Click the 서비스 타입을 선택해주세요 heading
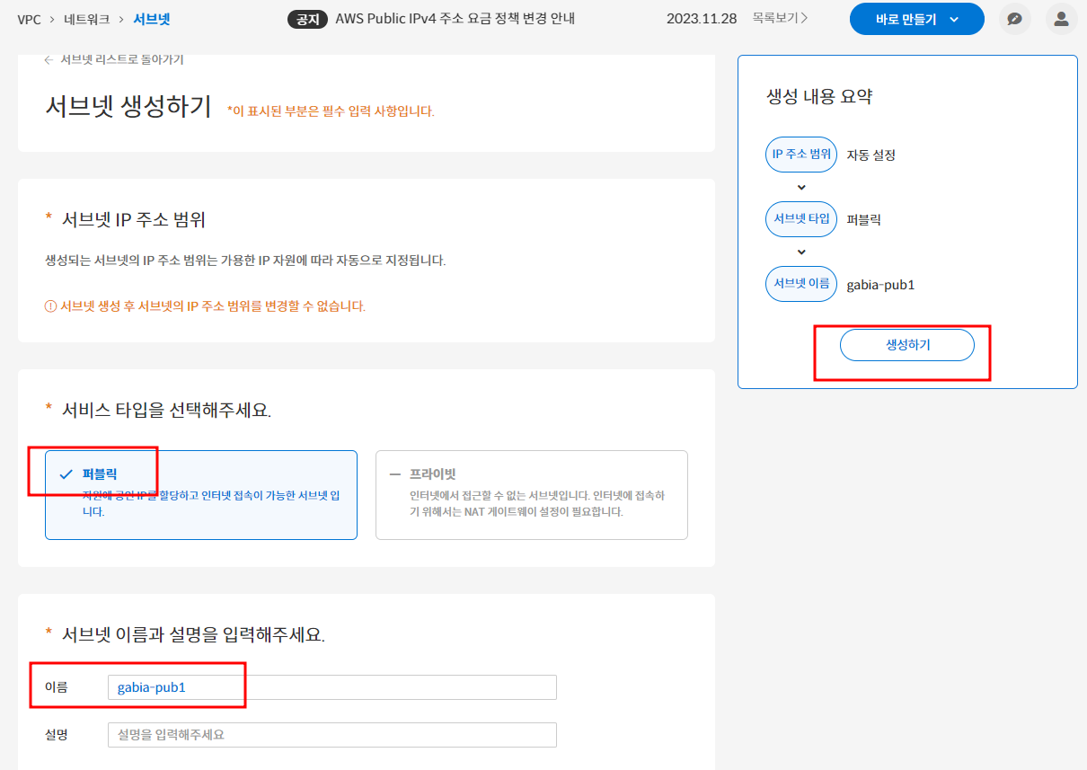The image size is (1087, 770). pyautogui.click(x=166, y=411)
